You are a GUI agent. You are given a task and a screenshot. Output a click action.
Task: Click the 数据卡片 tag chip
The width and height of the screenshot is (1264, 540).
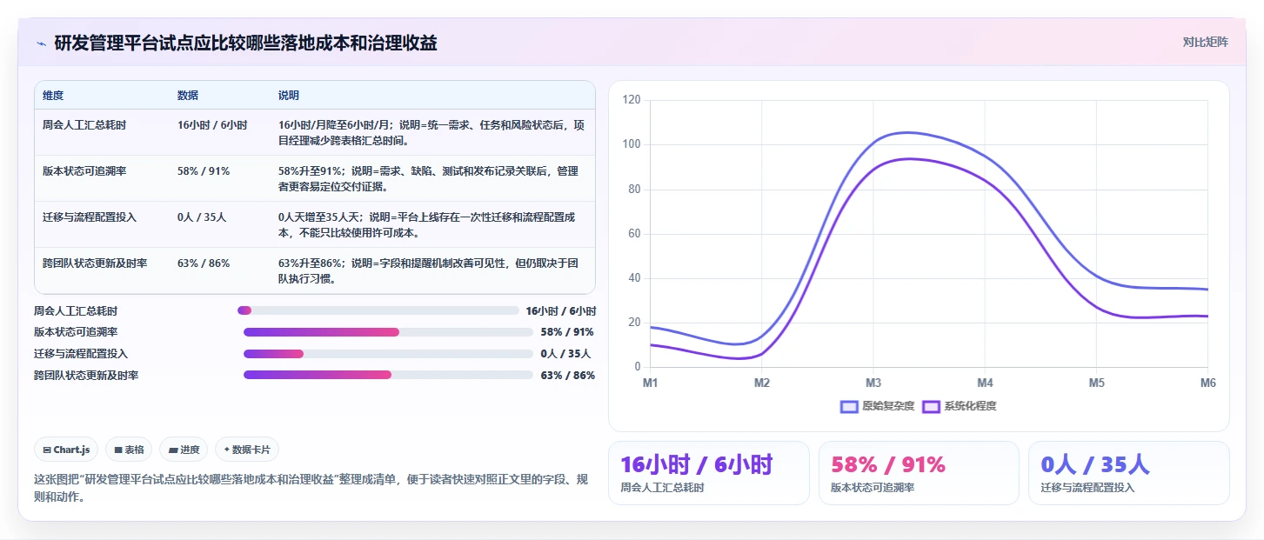[247, 450]
